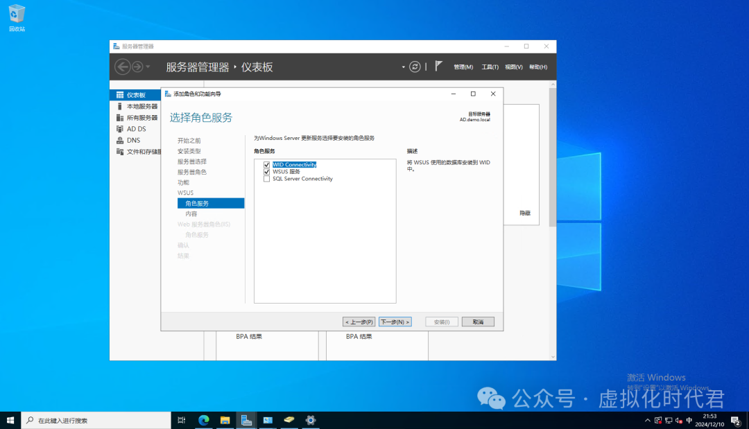Click the 中 input method indicator
The height and width of the screenshot is (429, 749).
click(x=689, y=421)
